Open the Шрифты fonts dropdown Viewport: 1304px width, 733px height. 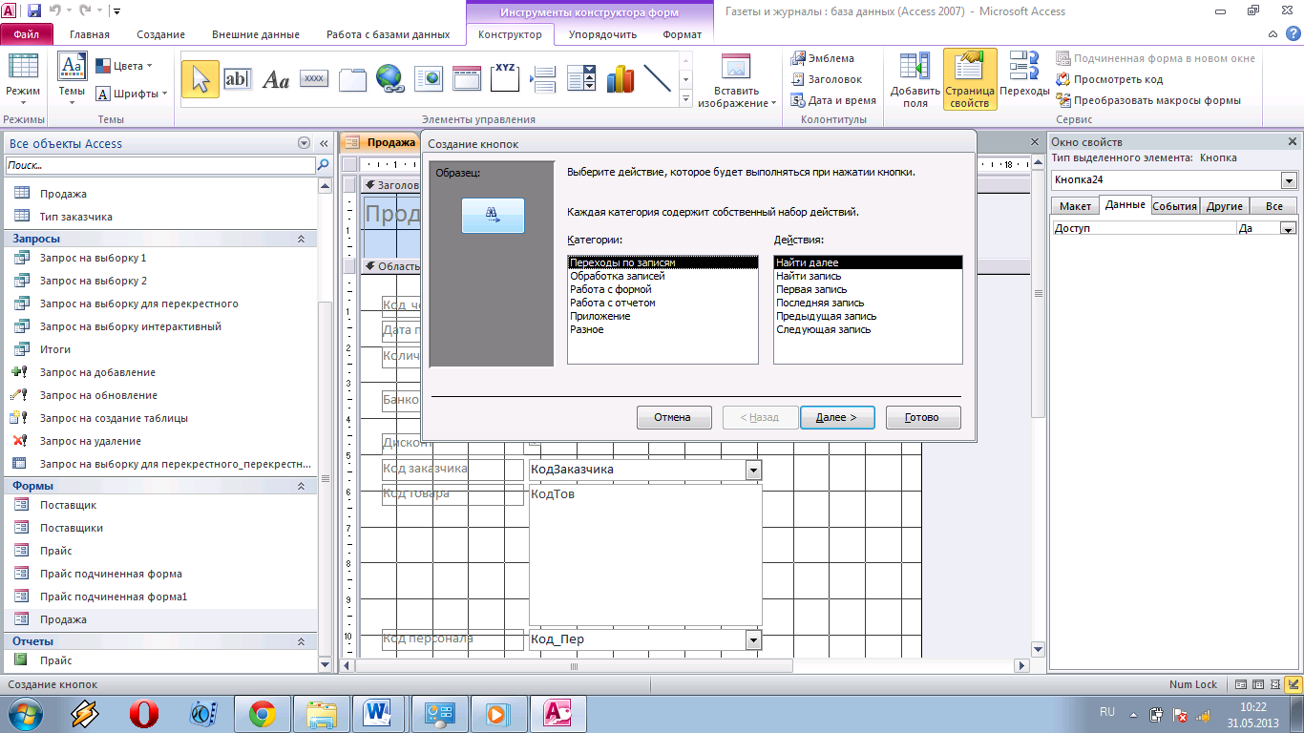(132, 94)
